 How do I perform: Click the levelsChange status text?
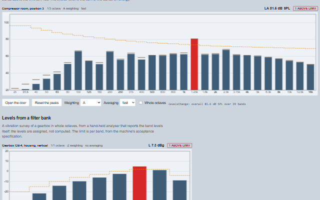pos(207,104)
